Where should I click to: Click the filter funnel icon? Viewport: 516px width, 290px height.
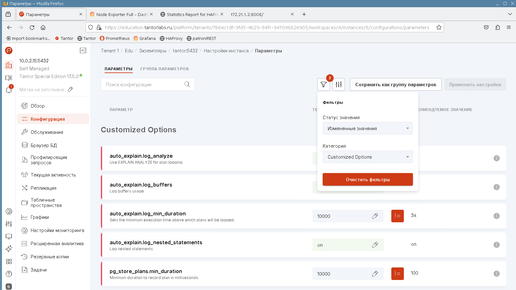323,84
